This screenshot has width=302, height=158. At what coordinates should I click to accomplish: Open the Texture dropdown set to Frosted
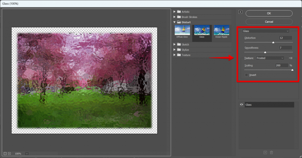(x=270, y=58)
